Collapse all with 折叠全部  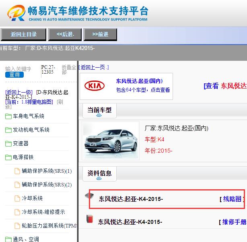point(69,70)
